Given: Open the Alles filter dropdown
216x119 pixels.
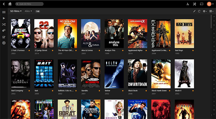Looking at the screenshot, I should coord(28,11).
